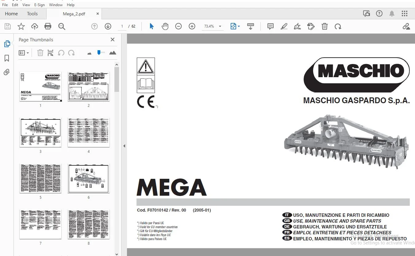The height and width of the screenshot is (256, 415).
Task: Save the file with the floppy disk icon
Action: tap(8, 26)
